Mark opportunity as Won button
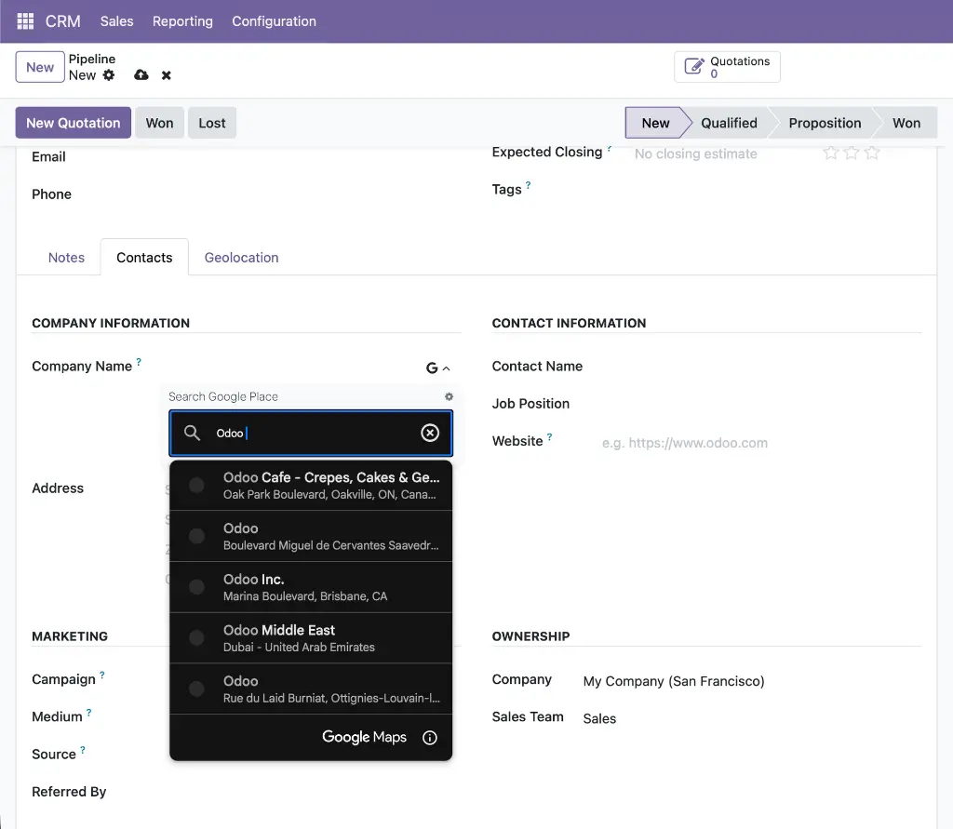The image size is (953, 829). [159, 123]
